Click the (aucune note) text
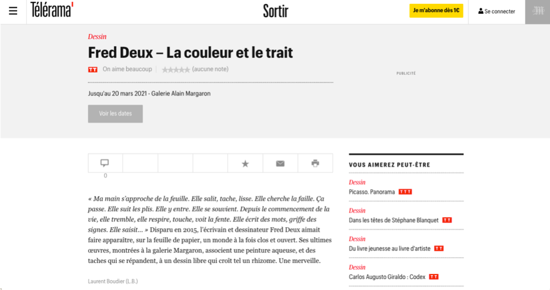Image resolution: width=550 pixels, height=290 pixels. [210, 69]
